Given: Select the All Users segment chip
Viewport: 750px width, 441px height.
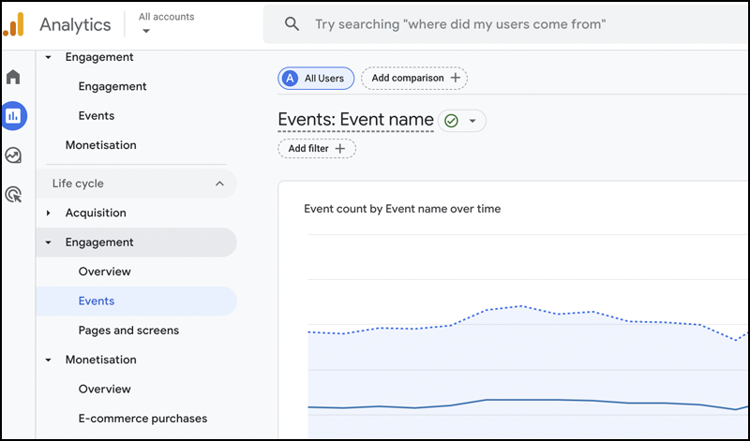Looking at the screenshot, I should click(x=316, y=79).
